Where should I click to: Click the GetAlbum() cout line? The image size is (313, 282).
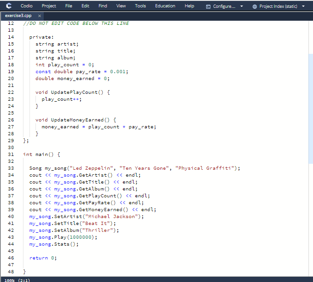click(x=83, y=189)
